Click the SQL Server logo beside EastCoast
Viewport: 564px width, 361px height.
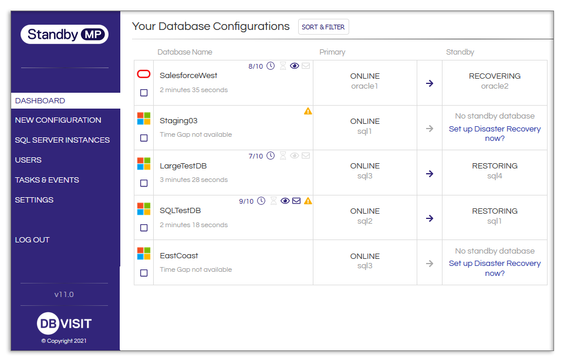click(143, 253)
